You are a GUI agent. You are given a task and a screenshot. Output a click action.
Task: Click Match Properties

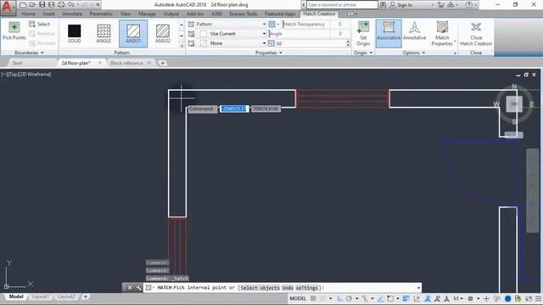442,34
